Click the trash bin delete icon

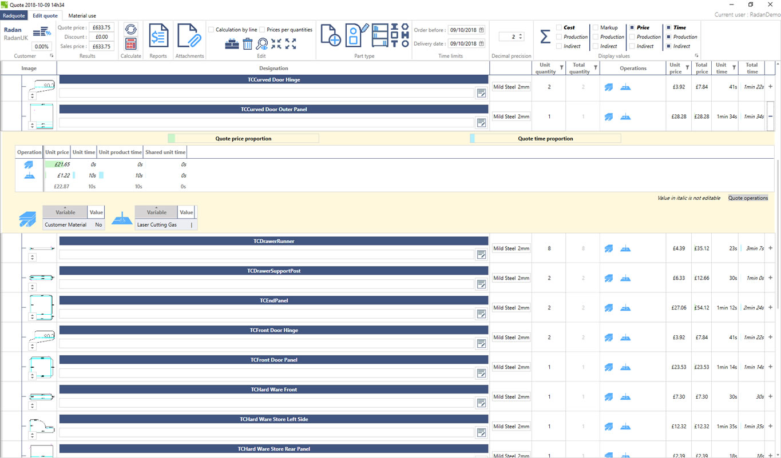pyautogui.click(x=247, y=43)
